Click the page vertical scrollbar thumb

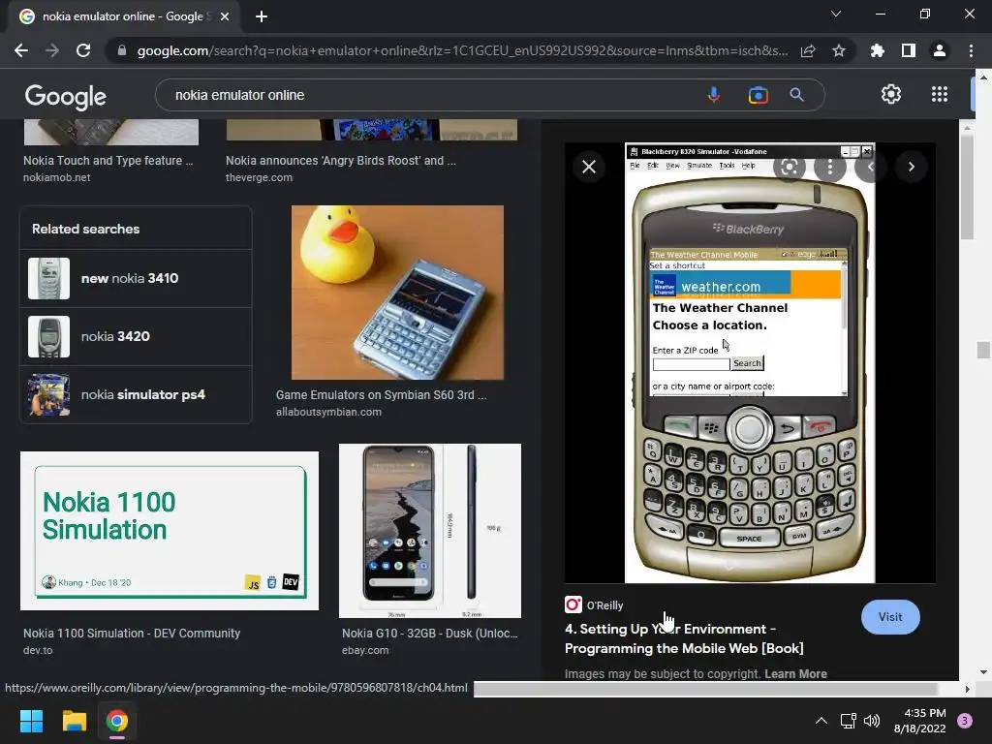[x=984, y=350]
